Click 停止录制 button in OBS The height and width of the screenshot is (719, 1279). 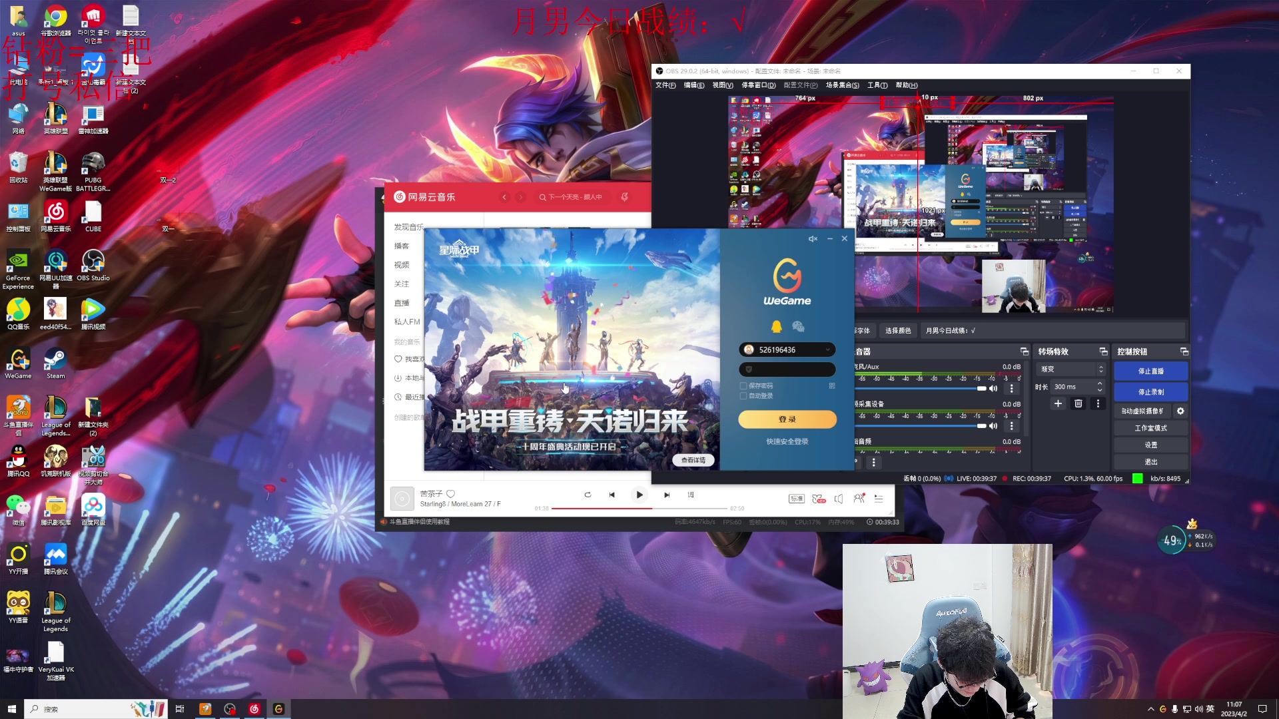[x=1151, y=392]
